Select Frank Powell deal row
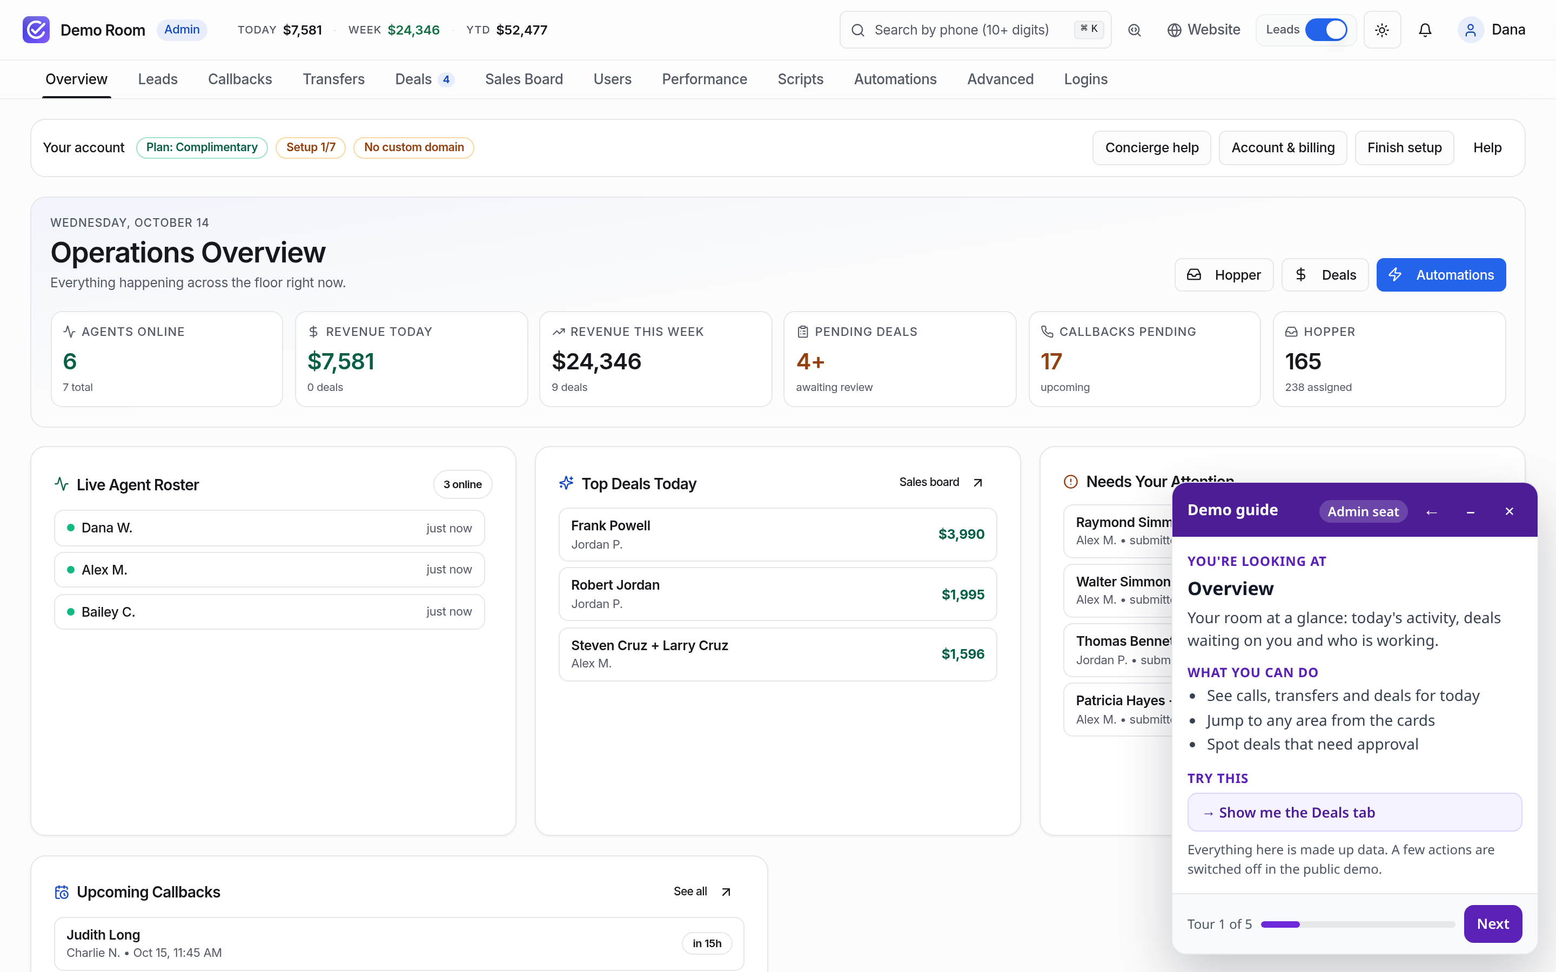This screenshot has height=972, width=1556. point(777,535)
